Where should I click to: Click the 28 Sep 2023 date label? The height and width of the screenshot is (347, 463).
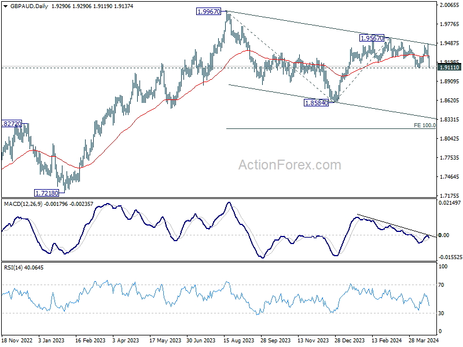pyautogui.click(x=275, y=341)
